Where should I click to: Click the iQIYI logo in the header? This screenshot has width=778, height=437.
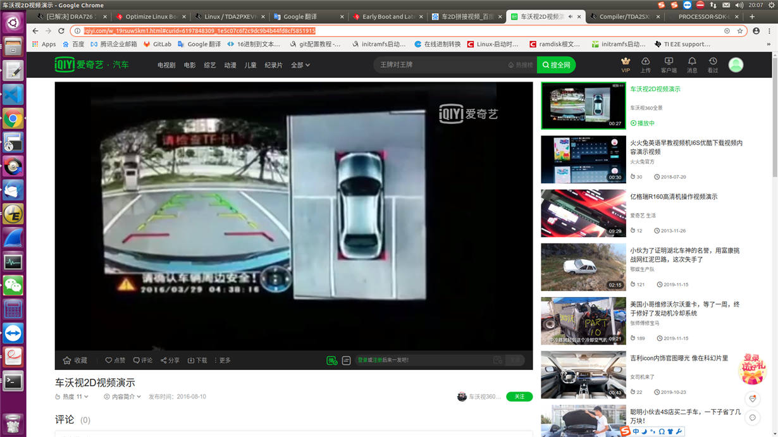pyautogui.click(x=91, y=65)
